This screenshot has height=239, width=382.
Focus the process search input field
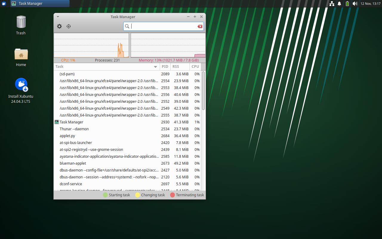click(164, 26)
